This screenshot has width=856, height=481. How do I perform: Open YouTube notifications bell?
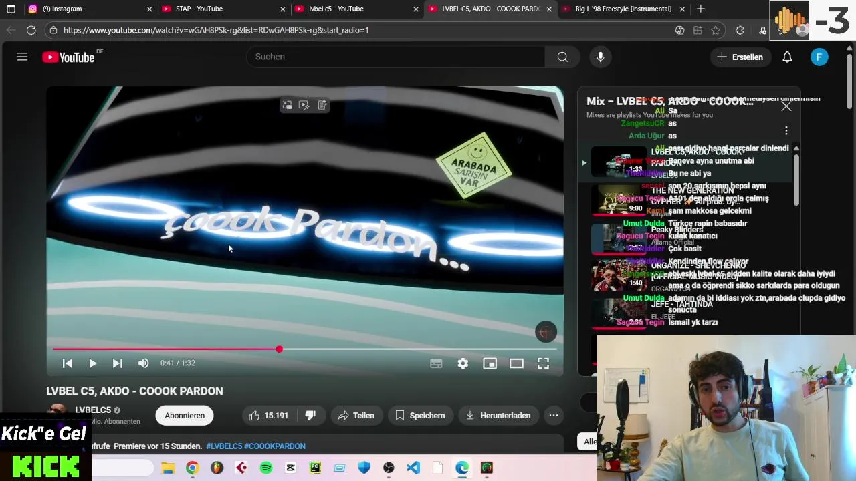(787, 57)
